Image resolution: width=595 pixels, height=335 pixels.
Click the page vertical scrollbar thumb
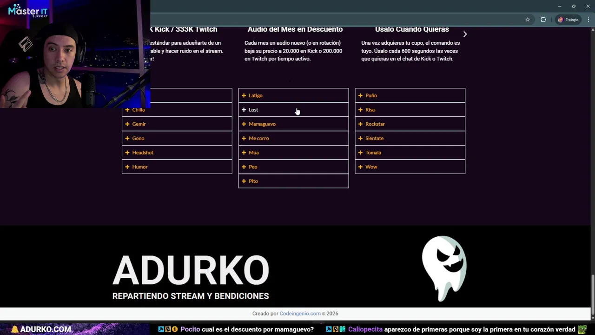(592, 295)
